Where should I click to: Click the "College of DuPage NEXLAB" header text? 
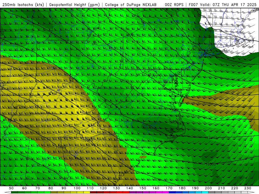(131, 5)
